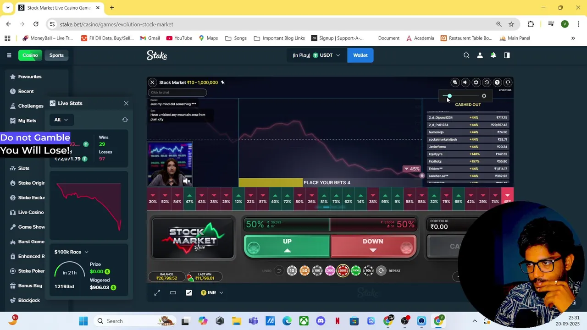Open the Important Blog Links bookmark folder
The image size is (587, 330).
pyautogui.click(x=279, y=38)
